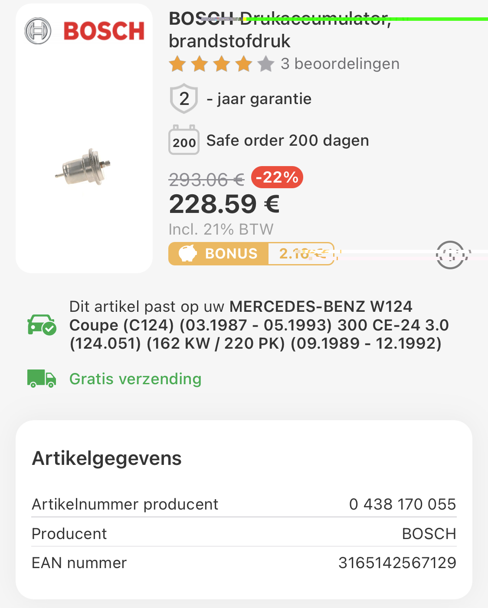Tap the piggy bank BONUS icon

coord(188,253)
